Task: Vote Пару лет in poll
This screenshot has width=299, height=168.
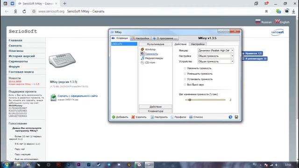Action: coord(13,149)
